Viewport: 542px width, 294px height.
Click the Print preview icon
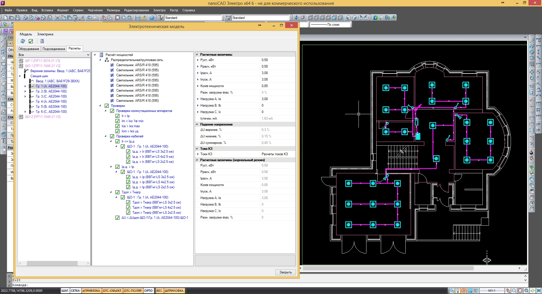tap(31, 18)
